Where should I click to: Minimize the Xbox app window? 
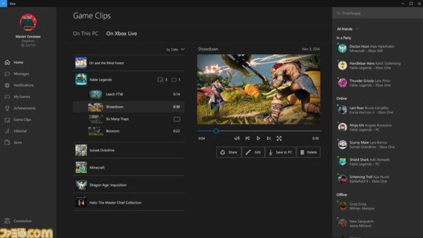(x=403, y=3)
